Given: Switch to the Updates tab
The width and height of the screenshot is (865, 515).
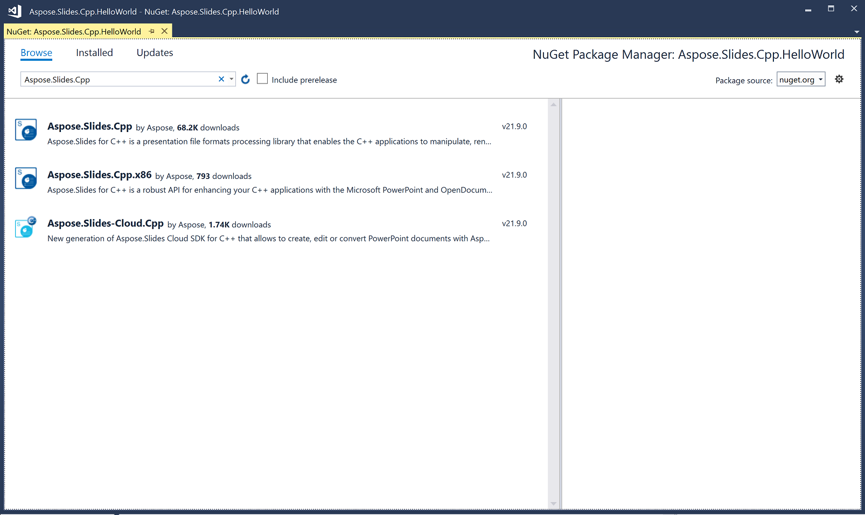Looking at the screenshot, I should [155, 53].
